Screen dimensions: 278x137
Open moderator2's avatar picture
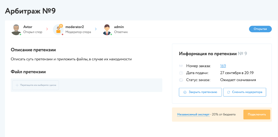pos(58,30)
